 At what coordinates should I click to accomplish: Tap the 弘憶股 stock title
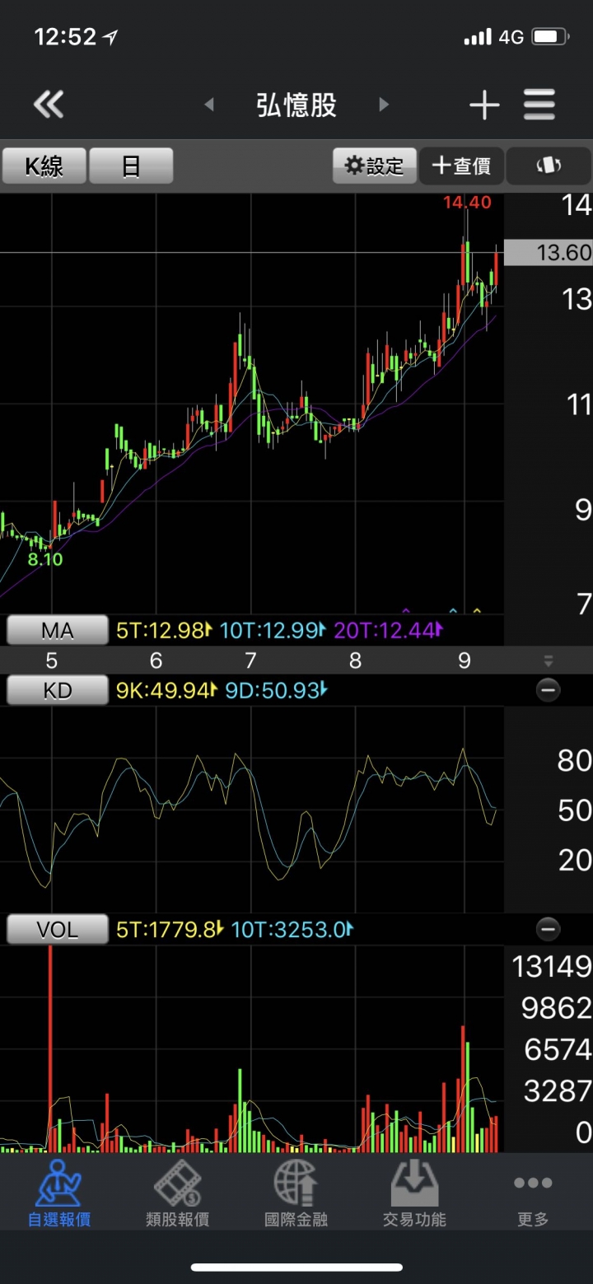[x=296, y=105]
